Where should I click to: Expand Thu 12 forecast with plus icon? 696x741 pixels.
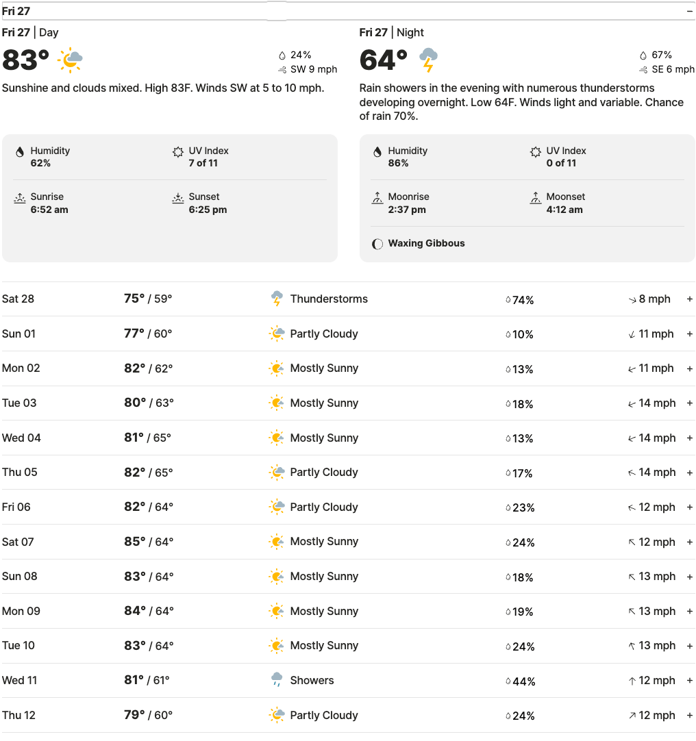(690, 716)
